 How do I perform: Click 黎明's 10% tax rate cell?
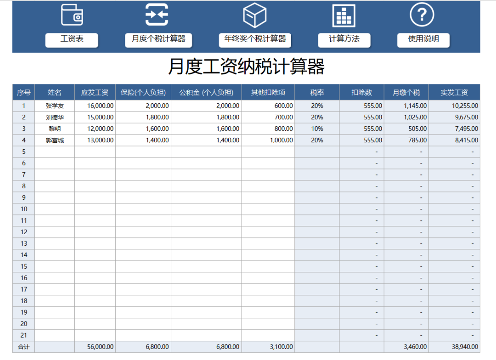coord(317,129)
